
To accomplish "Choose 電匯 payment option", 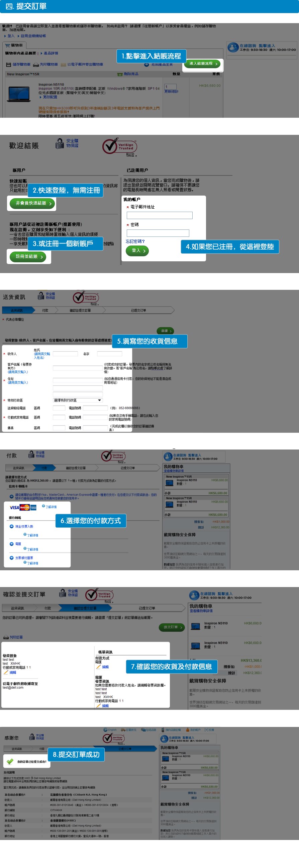I will [x=18, y=544].
